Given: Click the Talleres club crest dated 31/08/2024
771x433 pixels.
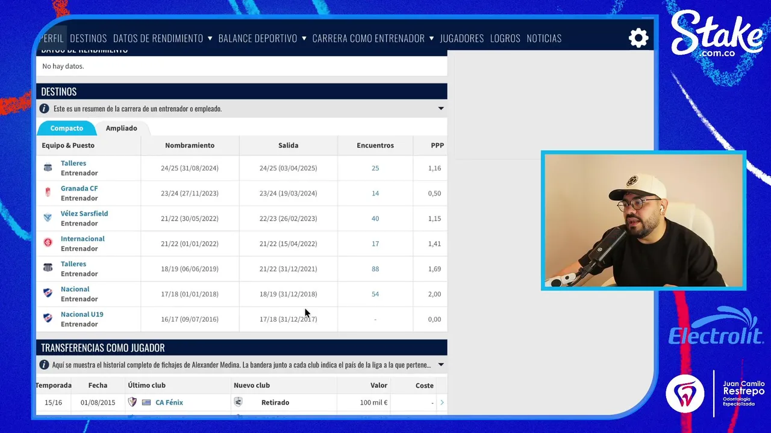Looking at the screenshot, I should pyautogui.click(x=48, y=168).
